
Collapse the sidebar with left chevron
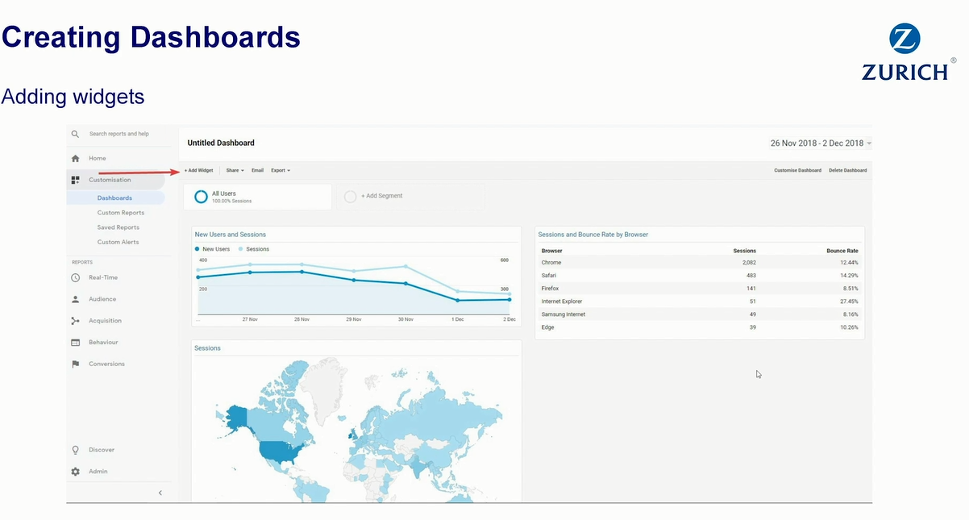[x=160, y=493]
